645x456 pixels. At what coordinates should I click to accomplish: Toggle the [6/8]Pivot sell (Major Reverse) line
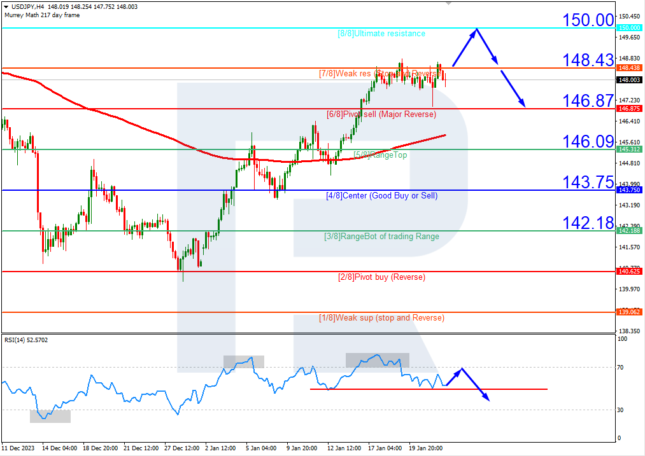tap(380, 114)
